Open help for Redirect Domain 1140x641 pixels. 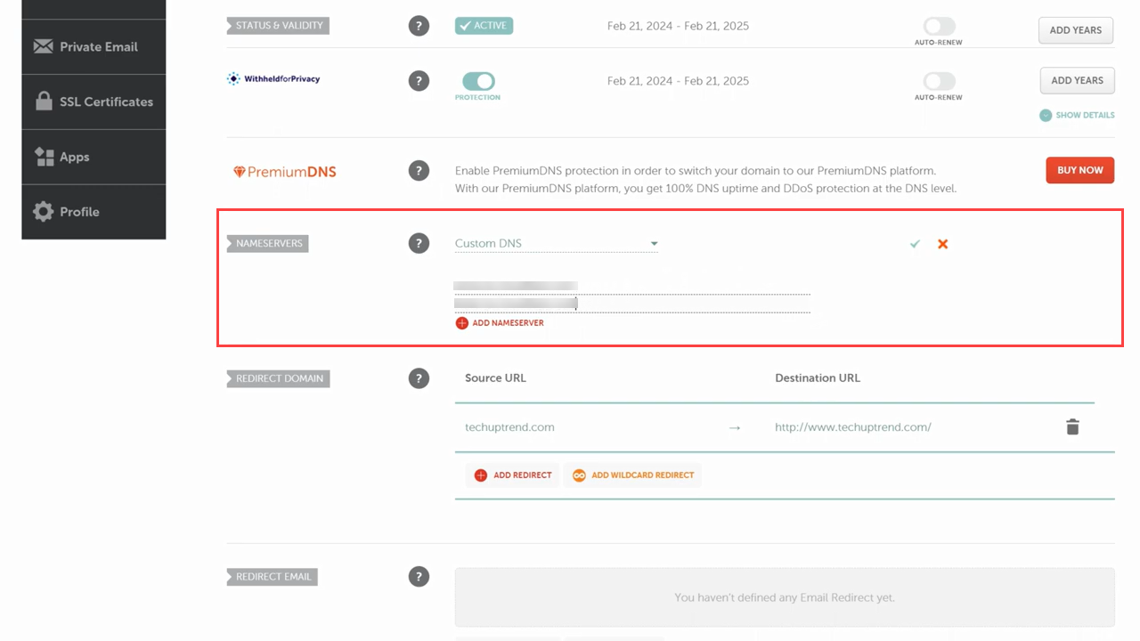tap(419, 378)
